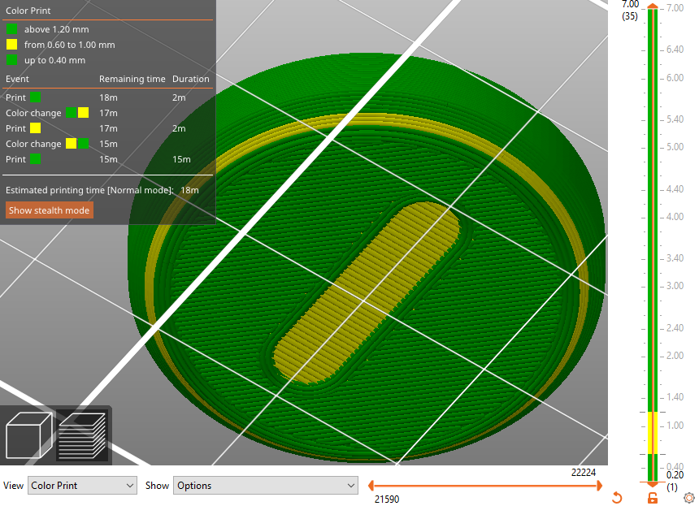Open the Show Options dropdown

pyautogui.click(x=265, y=486)
